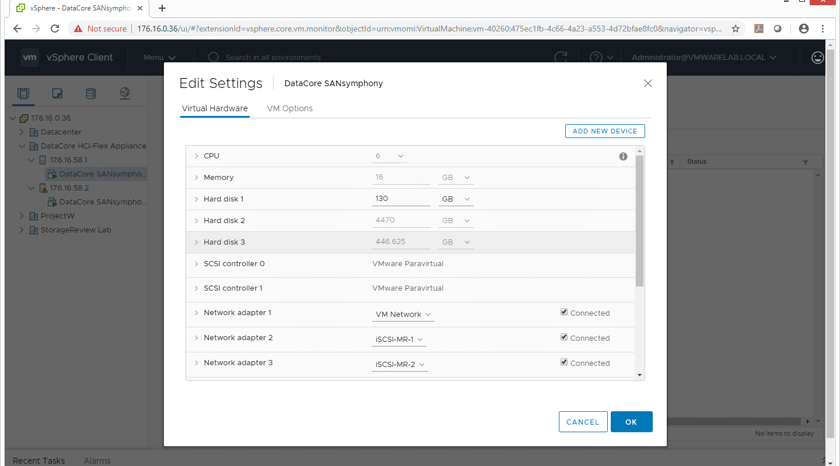The image size is (840, 466).
Task: Open Networking inventory view icon
Action: click(x=124, y=93)
